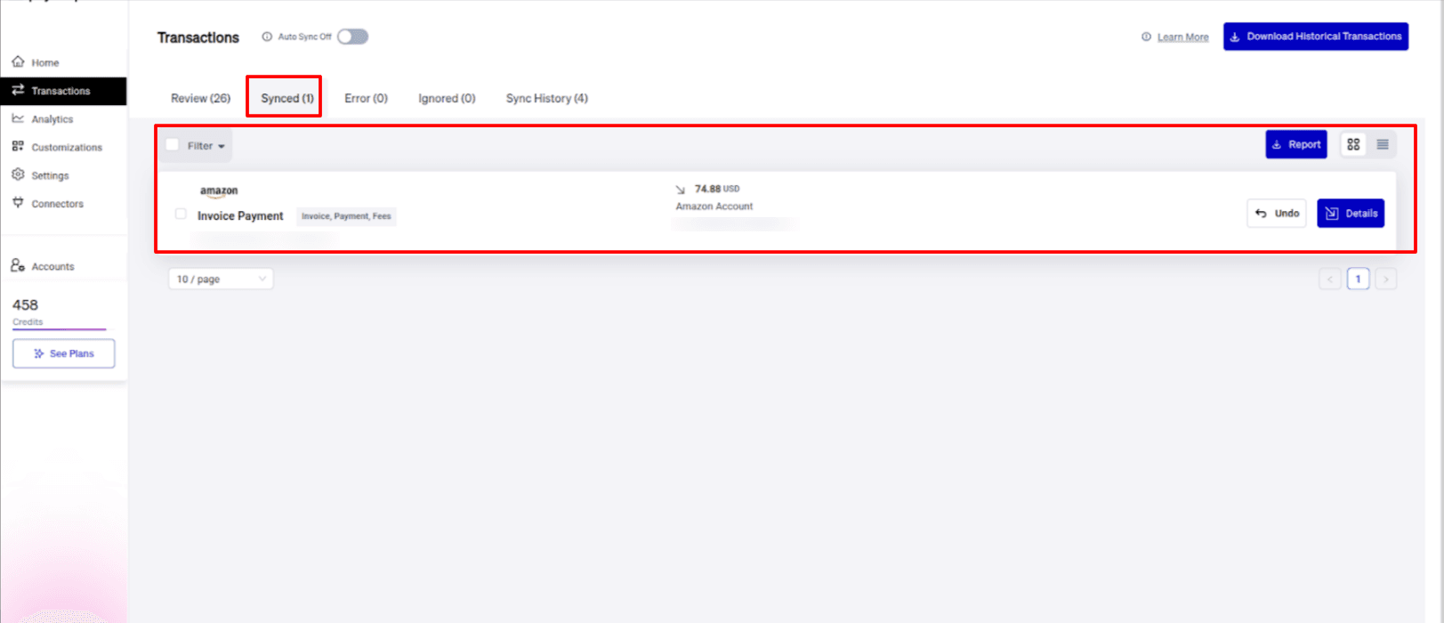The image size is (1444, 623).
Task: Switch to grid card view icon
Action: [x=1353, y=144]
